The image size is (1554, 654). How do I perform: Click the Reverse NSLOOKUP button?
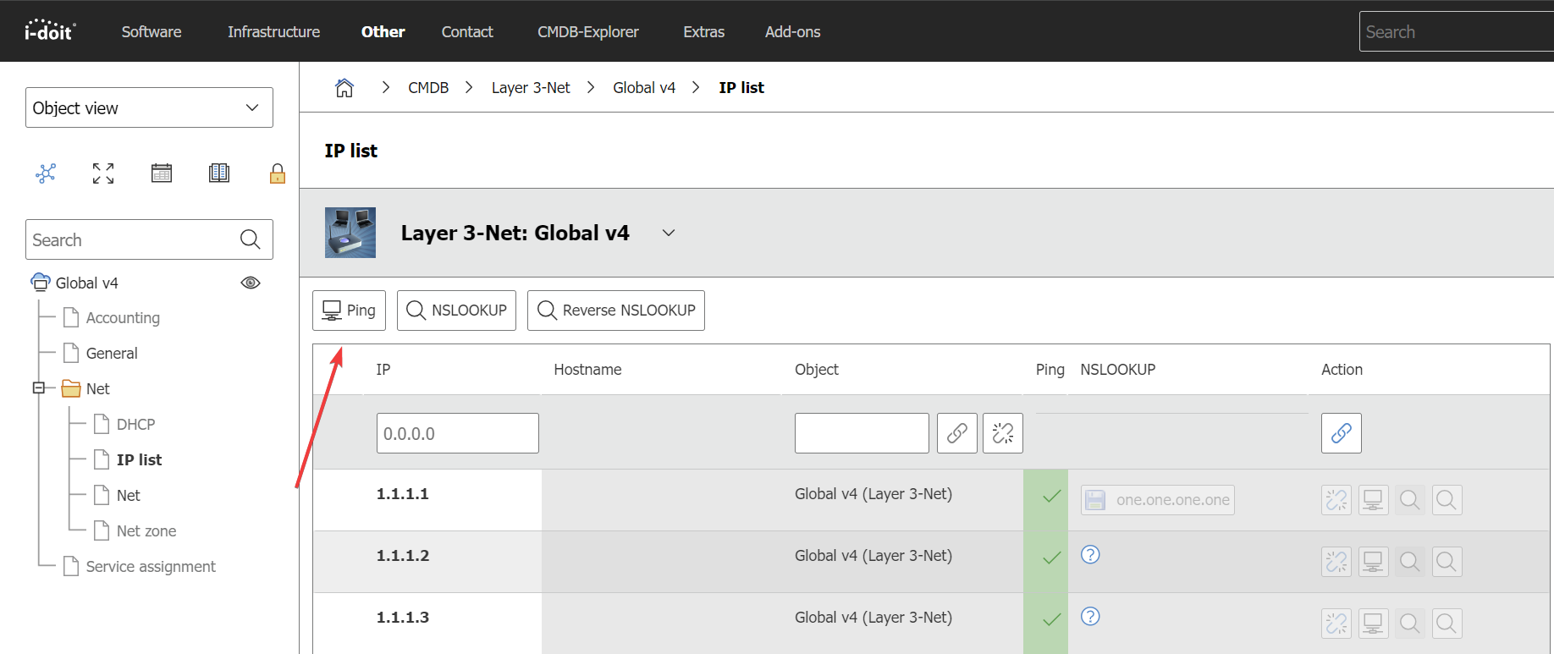click(615, 311)
